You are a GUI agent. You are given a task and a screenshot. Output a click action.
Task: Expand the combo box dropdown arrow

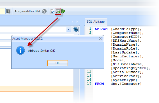coord(68,29)
